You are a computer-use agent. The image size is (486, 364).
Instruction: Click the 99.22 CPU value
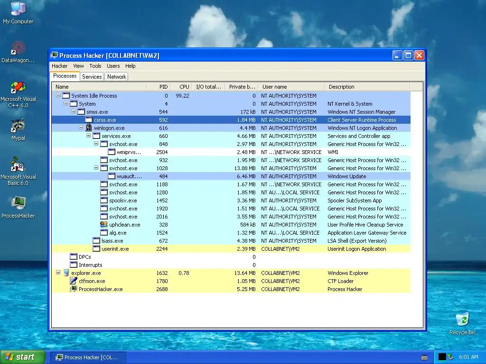pyautogui.click(x=182, y=96)
